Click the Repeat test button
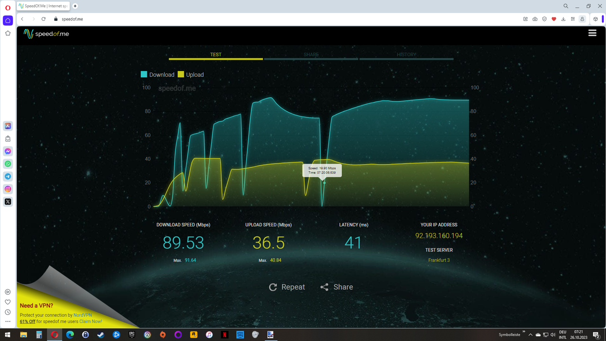Screen dimensions: 606x341 287,287
